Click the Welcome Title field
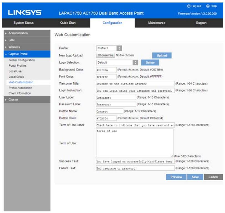This screenshot has width=225, height=213. click(135, 83)
